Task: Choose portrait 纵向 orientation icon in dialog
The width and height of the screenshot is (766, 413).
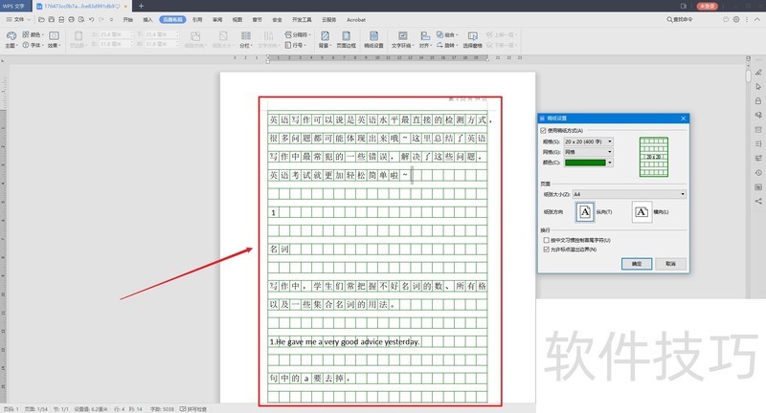Action: point(583,211)
